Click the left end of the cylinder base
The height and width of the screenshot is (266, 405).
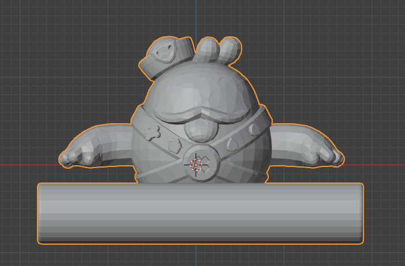pyautogui.click(x=44, y=213)
